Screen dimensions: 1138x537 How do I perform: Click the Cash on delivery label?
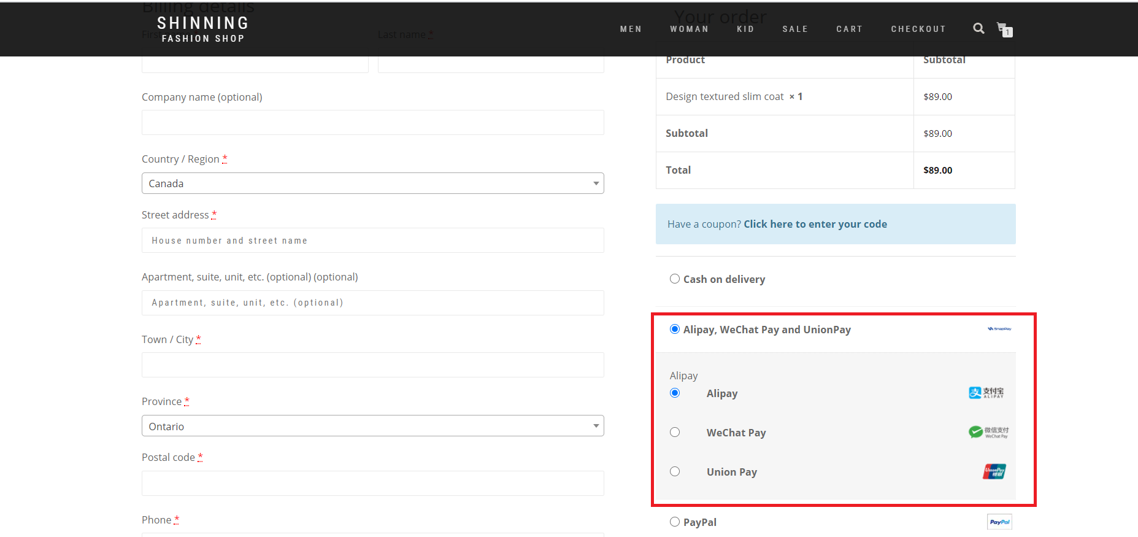pyautogui.click(x=725, y=279)
